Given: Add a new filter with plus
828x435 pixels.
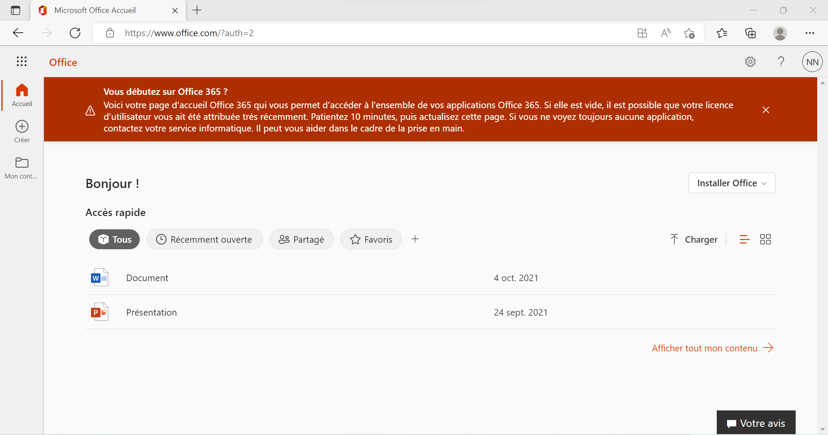Looking at the screenshot, I should 415,239.
